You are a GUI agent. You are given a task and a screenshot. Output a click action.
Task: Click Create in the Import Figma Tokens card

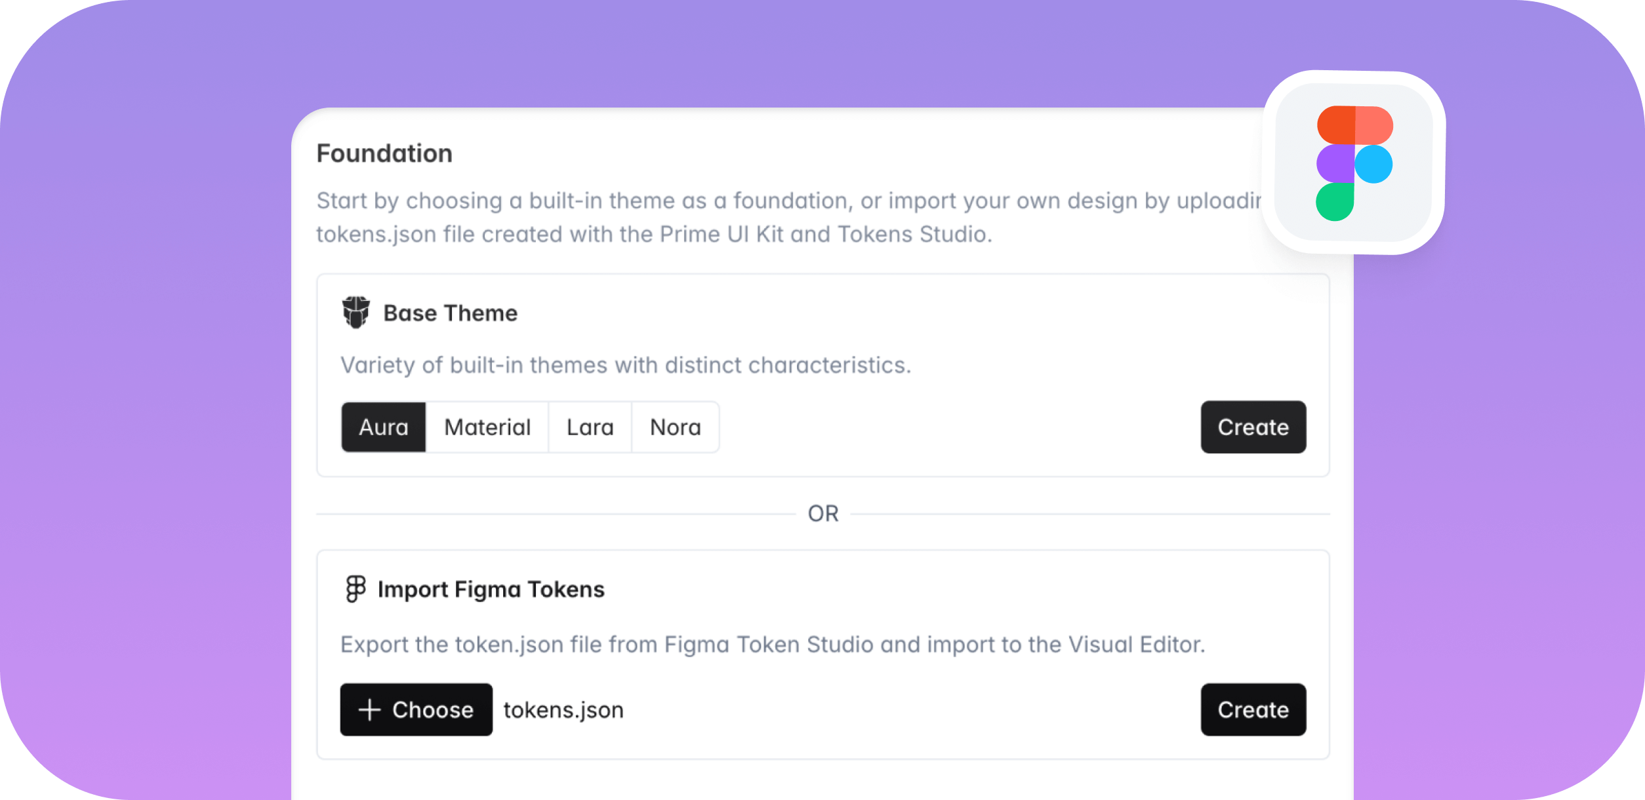[x=1253, y=710]
